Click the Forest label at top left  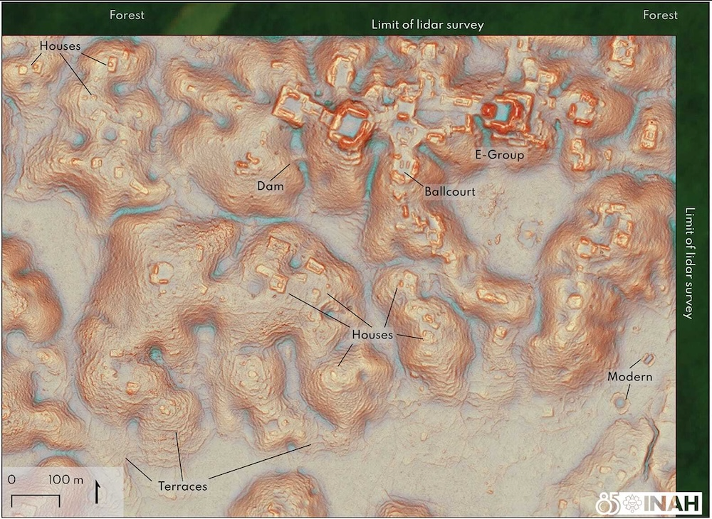coord(127,15)
